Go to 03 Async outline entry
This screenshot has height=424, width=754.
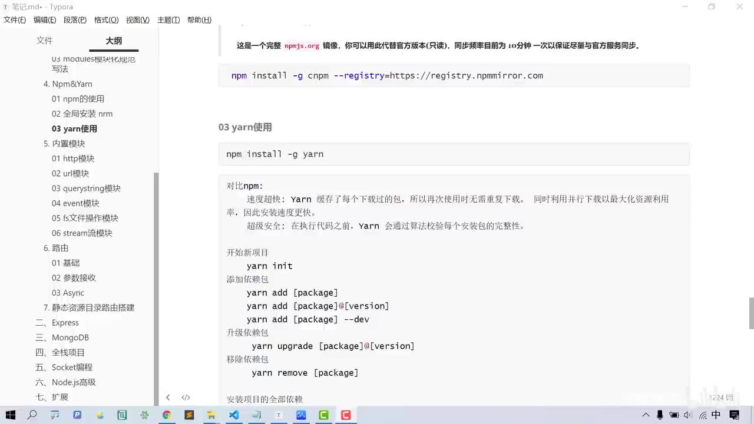68,293
